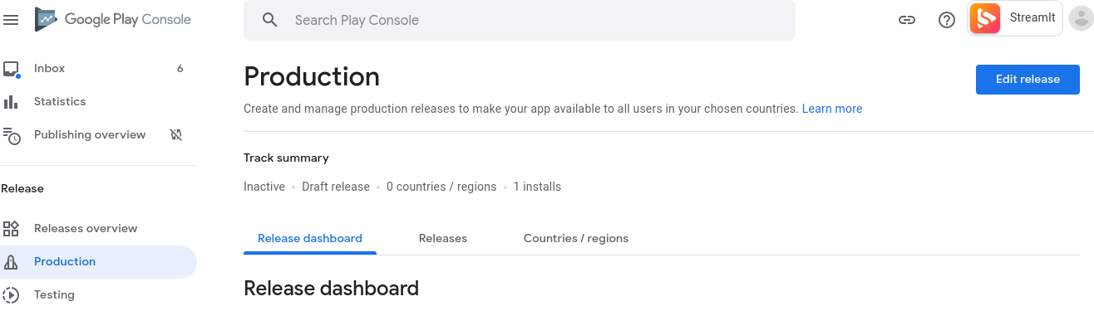The image size is (1094, 311).
Task: Click the search magnifier icon
Action: click(x=269, y=20)
